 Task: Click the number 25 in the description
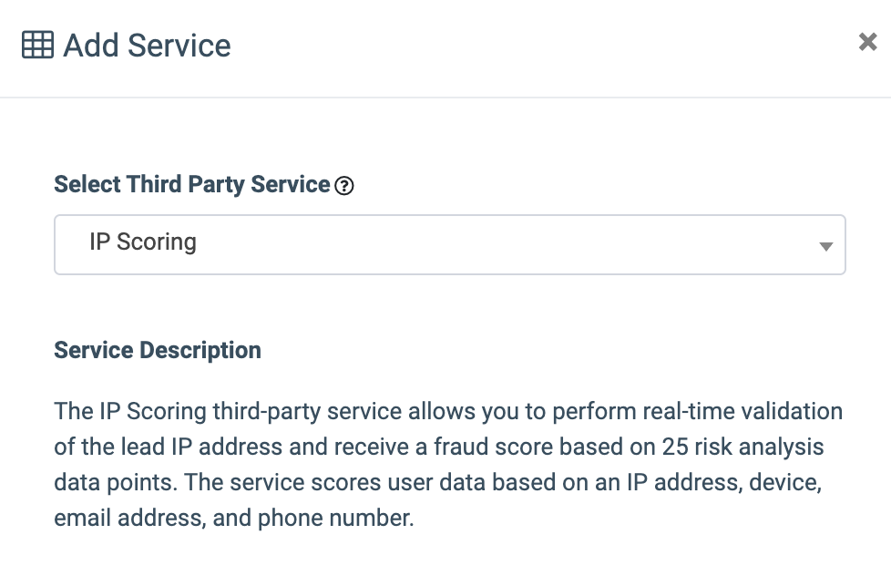675,447
